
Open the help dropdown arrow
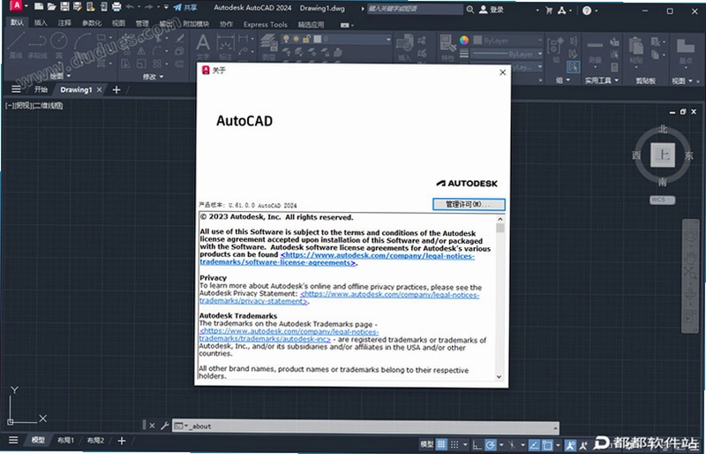(597, 11)
